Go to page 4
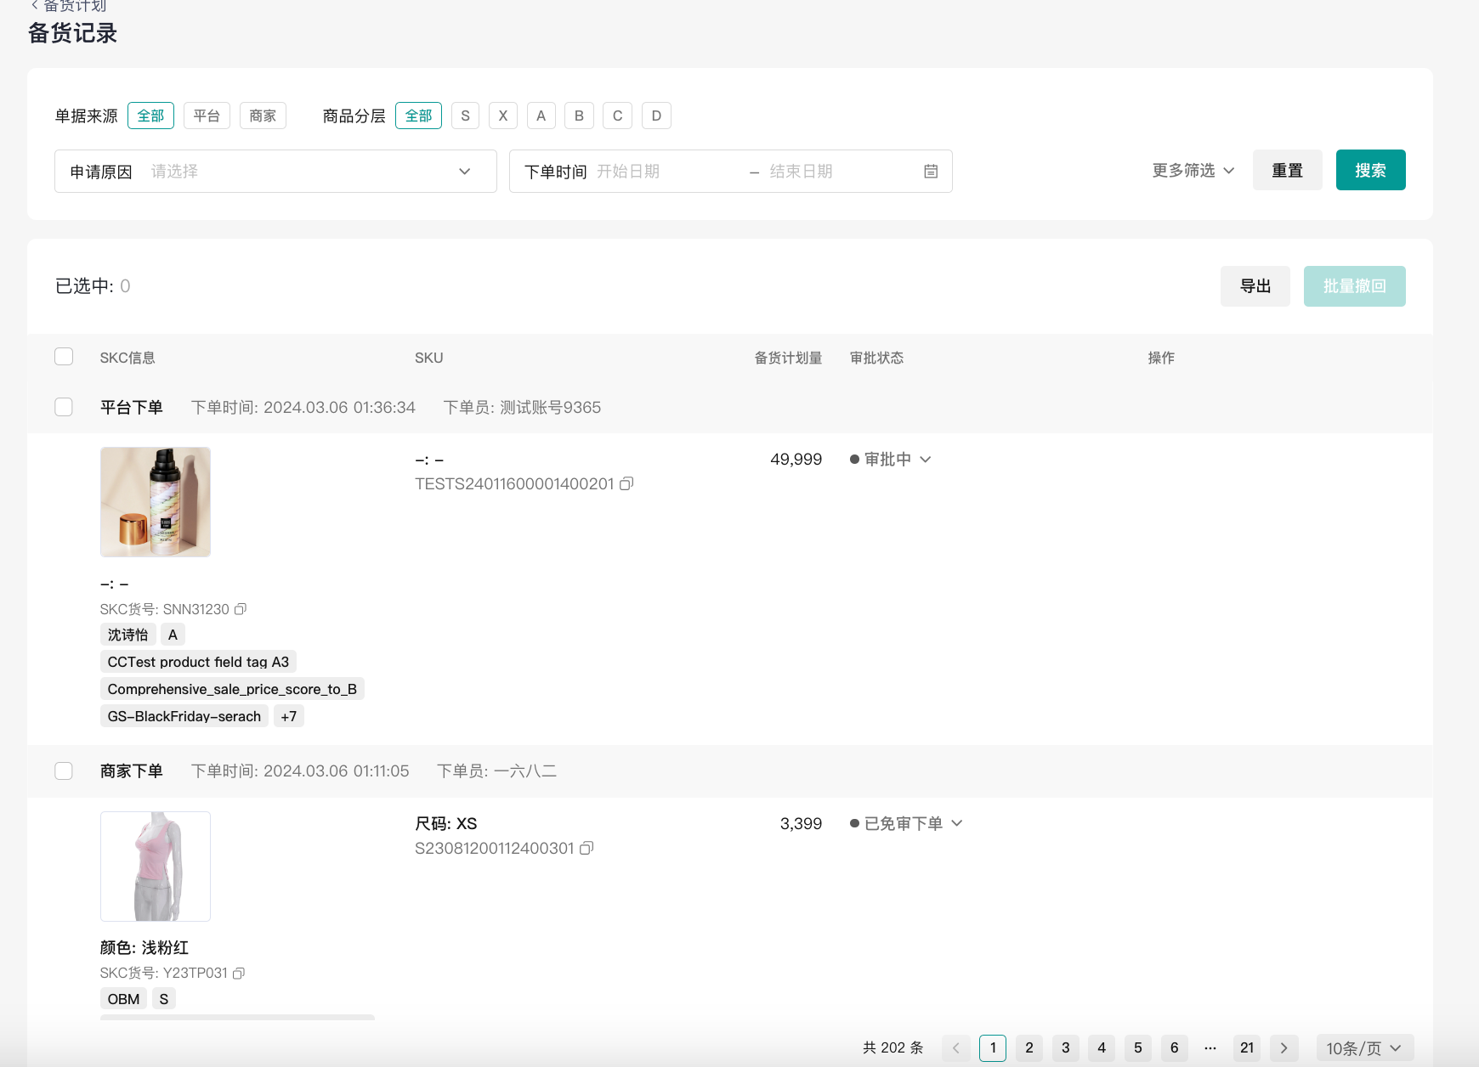Screen dimensions: 1479x1067 [1102, 1048]
